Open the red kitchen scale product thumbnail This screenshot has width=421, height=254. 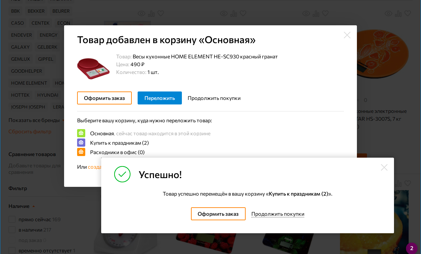coord(93,68)
